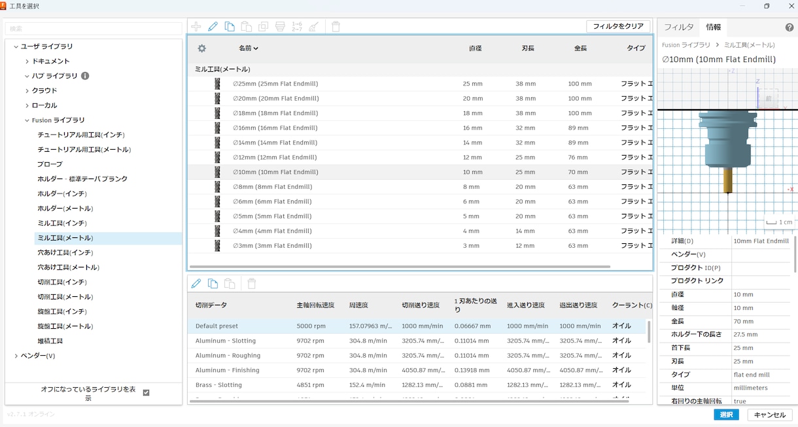Image resolution: width=798 pixels, height=427 pixels.
Task: Select プローブ library
Action: pos(50,165)
